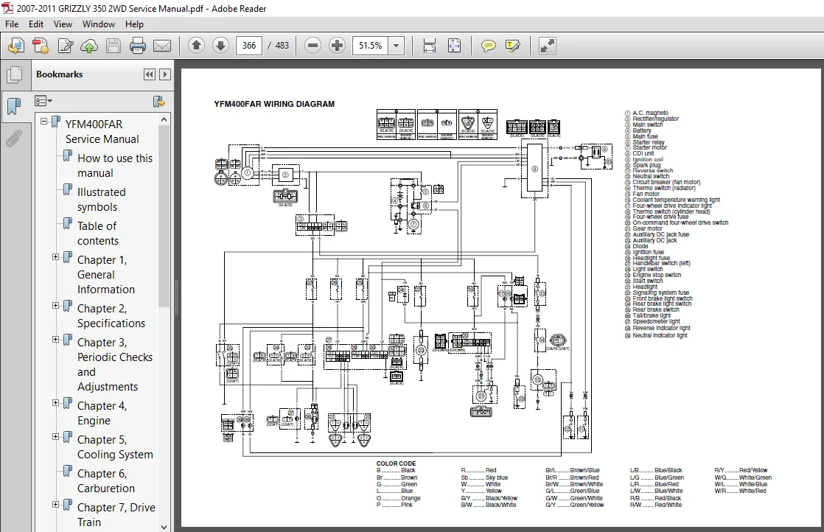Collapse the Bookmarks panel with double arrow
The image size is (824, 532).
click(149, 74)
